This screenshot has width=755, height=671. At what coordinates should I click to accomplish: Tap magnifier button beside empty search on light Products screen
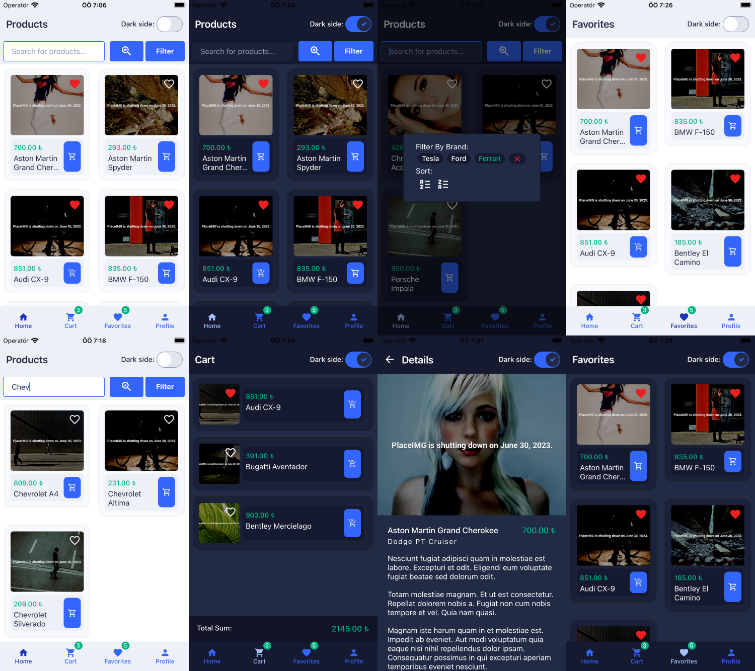coord(126,51)
